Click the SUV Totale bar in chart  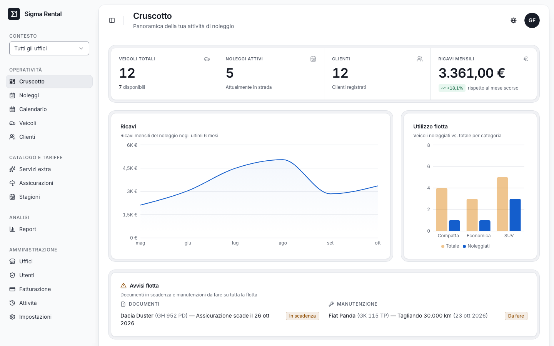pyautogui.click(x=502, y=204)
